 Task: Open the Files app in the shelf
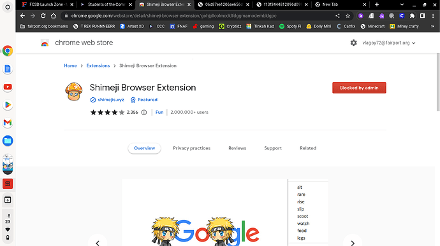(x=8, y=140)
